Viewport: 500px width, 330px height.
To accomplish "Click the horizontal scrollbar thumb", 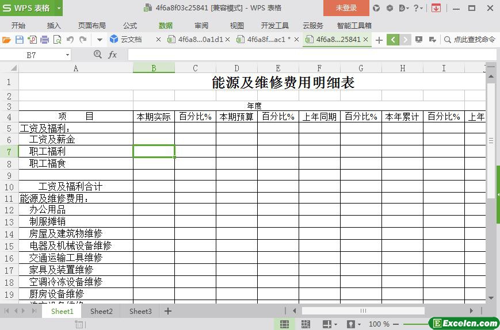I will (363, 310).
